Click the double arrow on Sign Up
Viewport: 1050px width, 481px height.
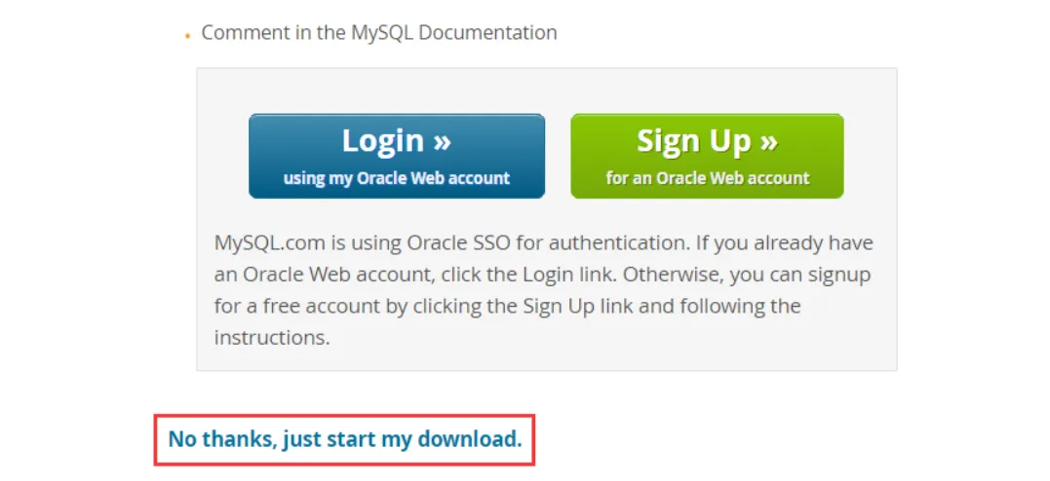pyautogui.click(x=767, y=141)
